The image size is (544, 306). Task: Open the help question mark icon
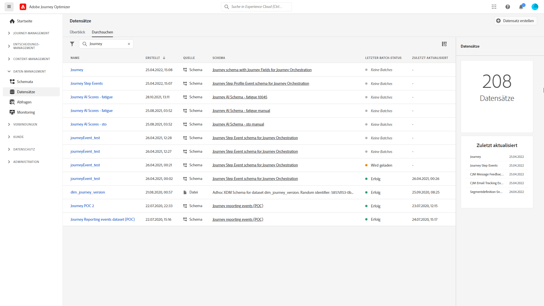(x=507, y=7)
